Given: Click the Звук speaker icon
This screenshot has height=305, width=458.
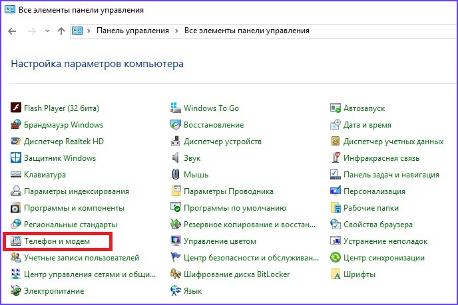Looking at the screenshot, I should click(x=176, y=157).
